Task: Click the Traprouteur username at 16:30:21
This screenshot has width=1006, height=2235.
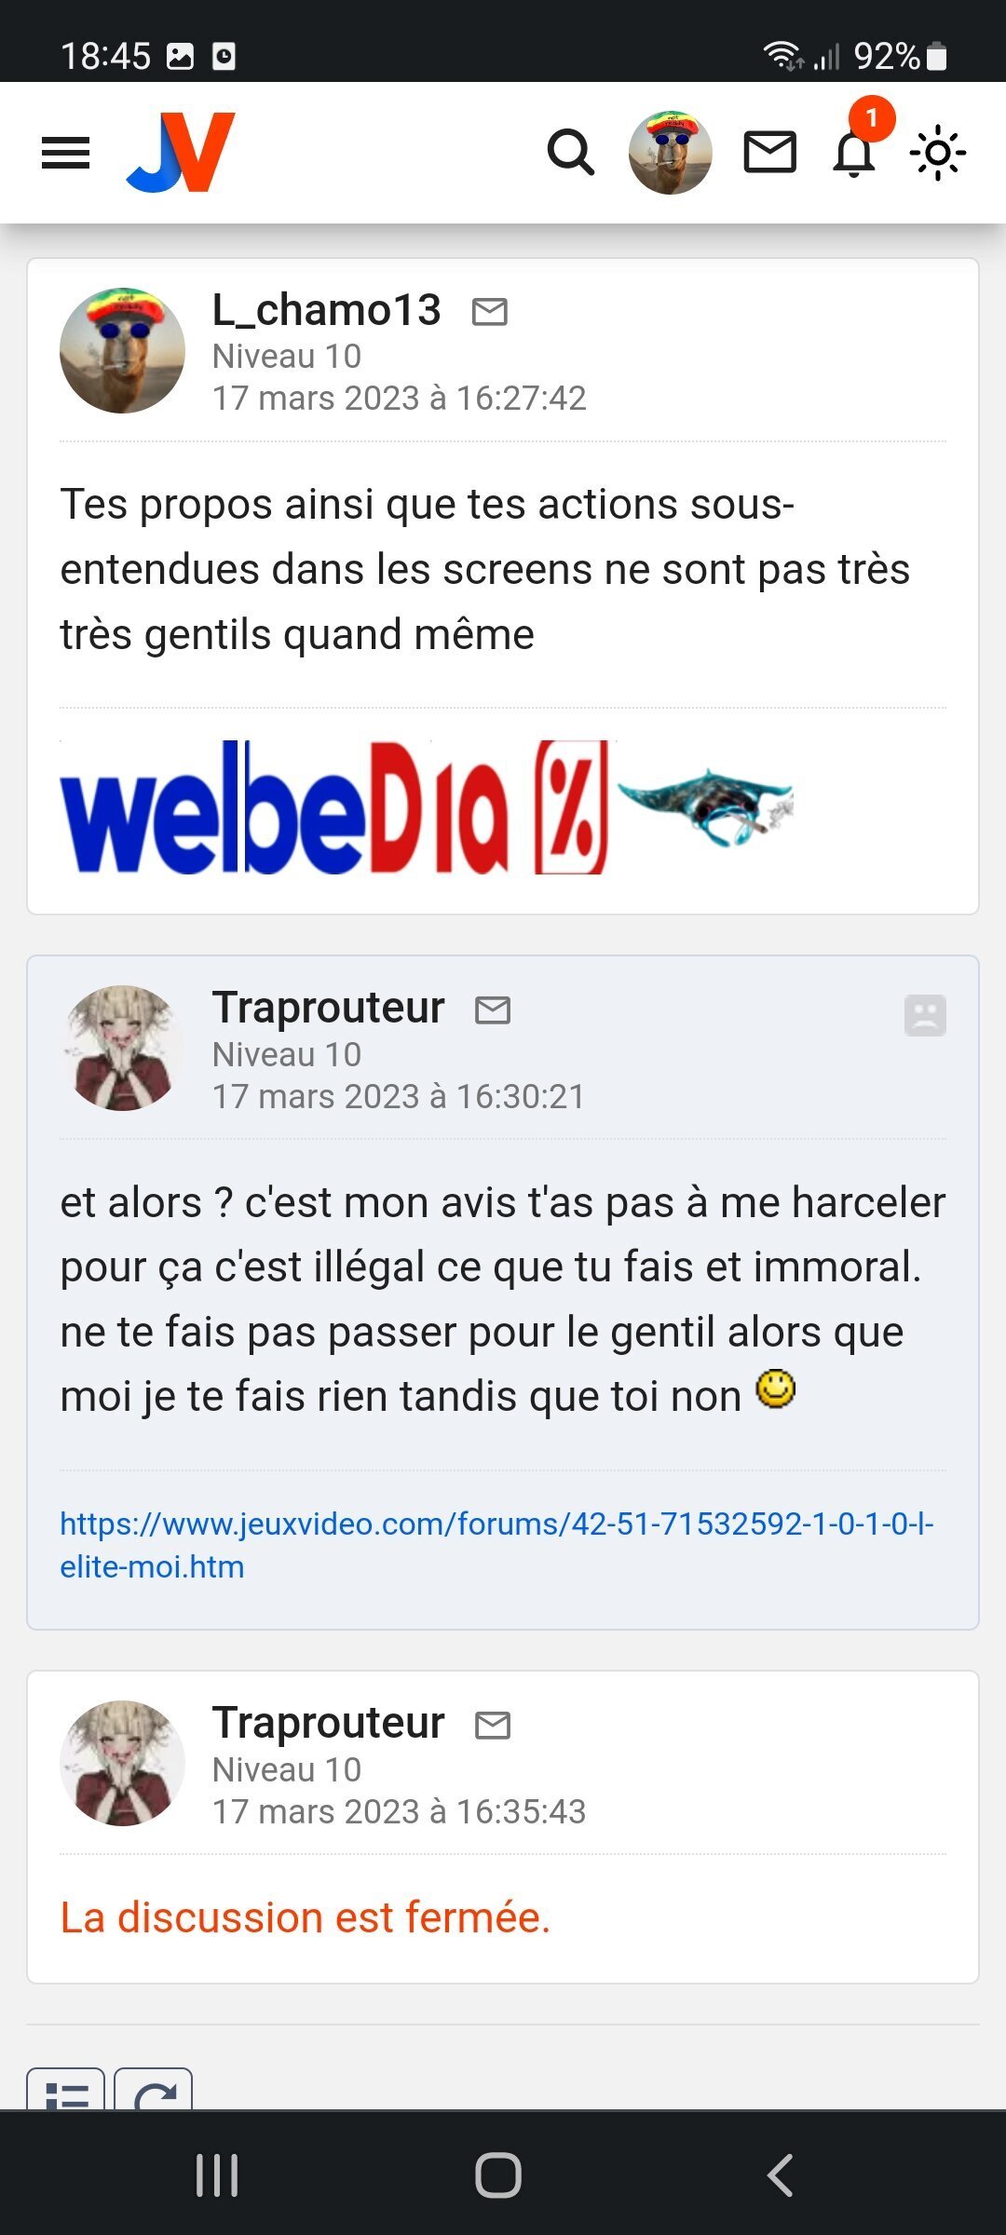Action: point(329,1008)
